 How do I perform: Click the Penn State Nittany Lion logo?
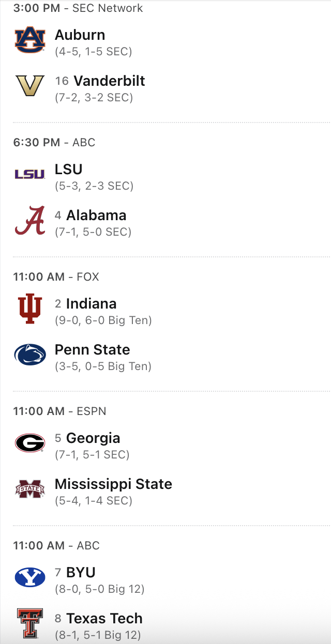(30, 355)
